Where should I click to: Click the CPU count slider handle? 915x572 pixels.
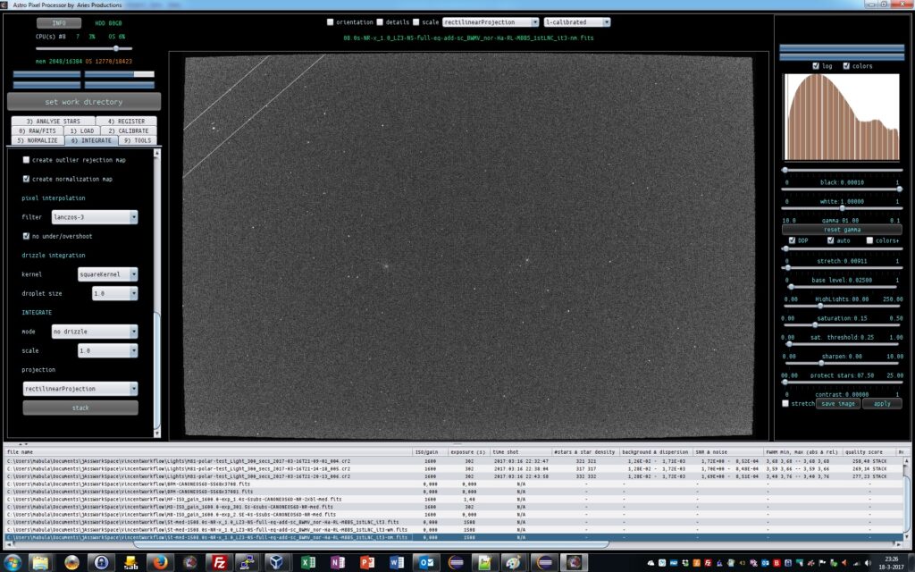[x=116, y=48]
